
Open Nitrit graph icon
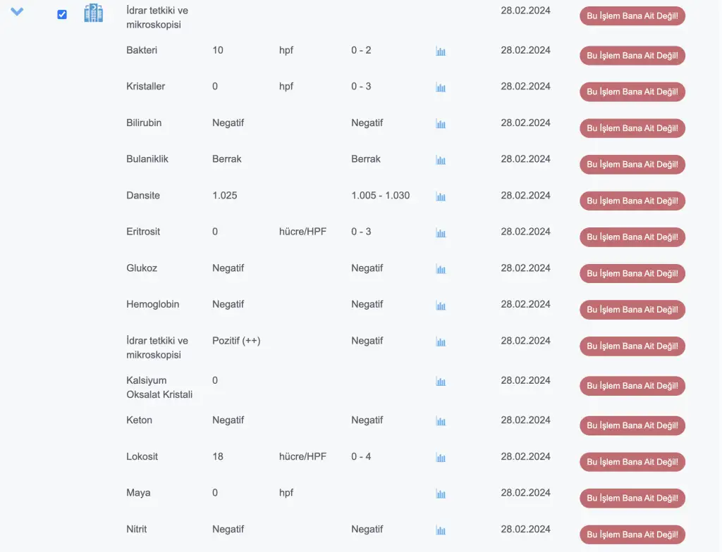pos(441,530)
